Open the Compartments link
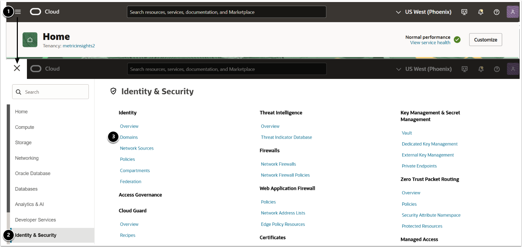The width and height of the screenshot is (522, 247). (135, 170)
